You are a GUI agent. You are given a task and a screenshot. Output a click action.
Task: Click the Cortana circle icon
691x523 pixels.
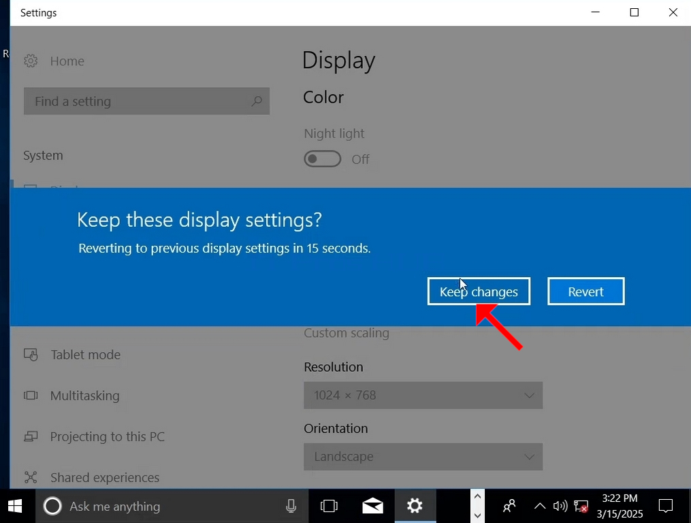[52, 506]
